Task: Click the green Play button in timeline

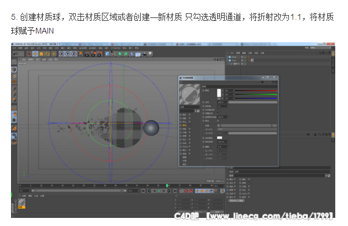Action: click(159, 191)
